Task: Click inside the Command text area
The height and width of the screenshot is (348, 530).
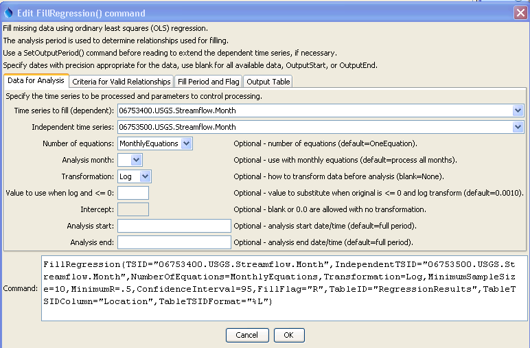Action: [x=284, y=288]
